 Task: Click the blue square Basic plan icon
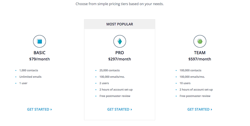pos(40,41)
